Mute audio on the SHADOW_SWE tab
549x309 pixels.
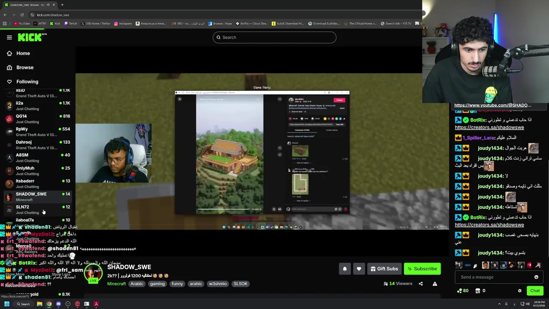pos(47,5)
